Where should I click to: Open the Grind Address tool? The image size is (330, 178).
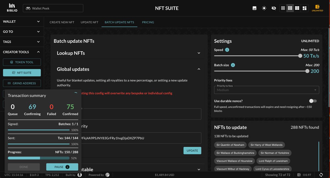pos(22,83)
